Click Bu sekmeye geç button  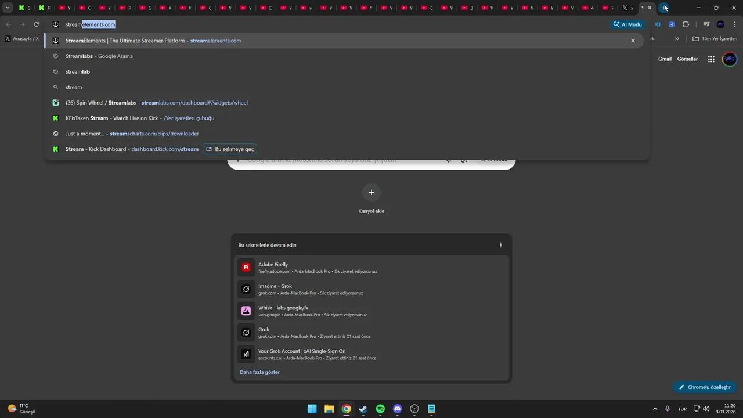pyautogui.click(x=229, y=149)
